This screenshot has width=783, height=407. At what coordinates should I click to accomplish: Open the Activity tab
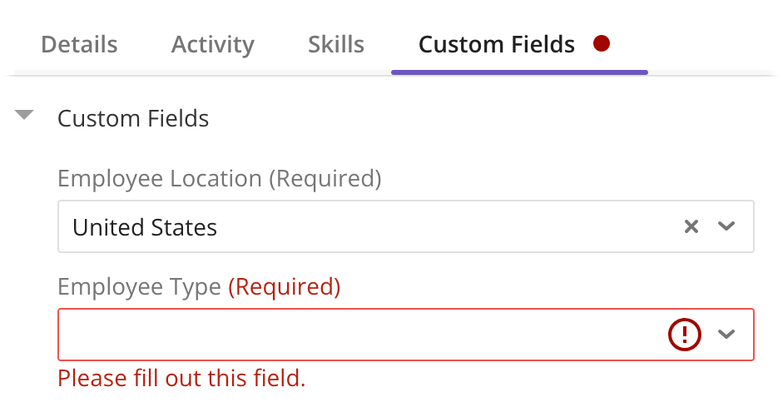[212, 44]
